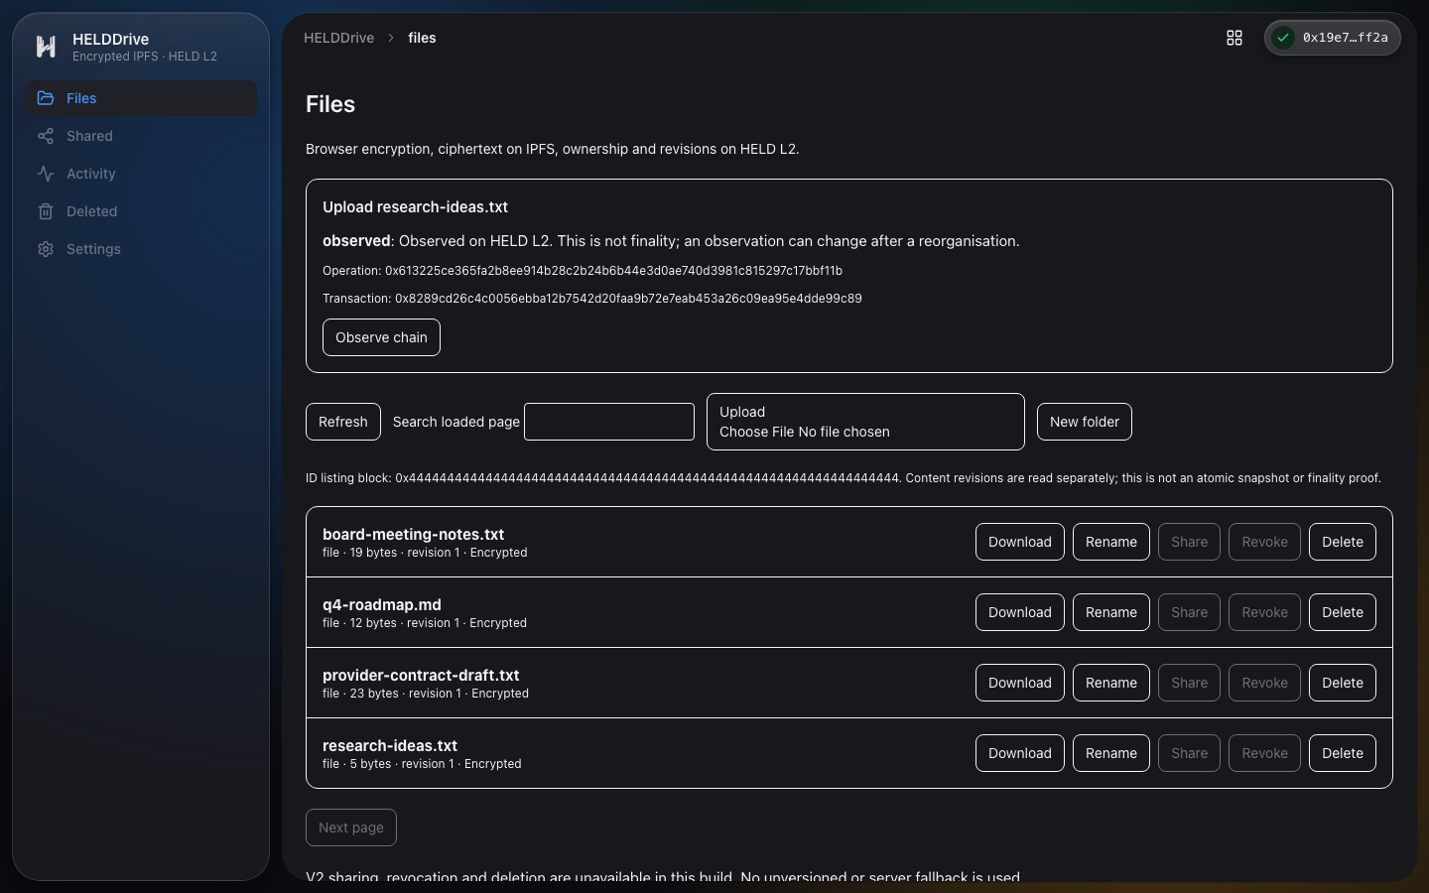1429x893 pixels.
Task: Click the green wallet checkmark icon
Action: (1283, 38)
